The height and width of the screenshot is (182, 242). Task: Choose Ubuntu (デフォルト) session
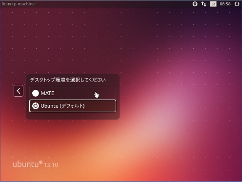[x=73, y=106]
